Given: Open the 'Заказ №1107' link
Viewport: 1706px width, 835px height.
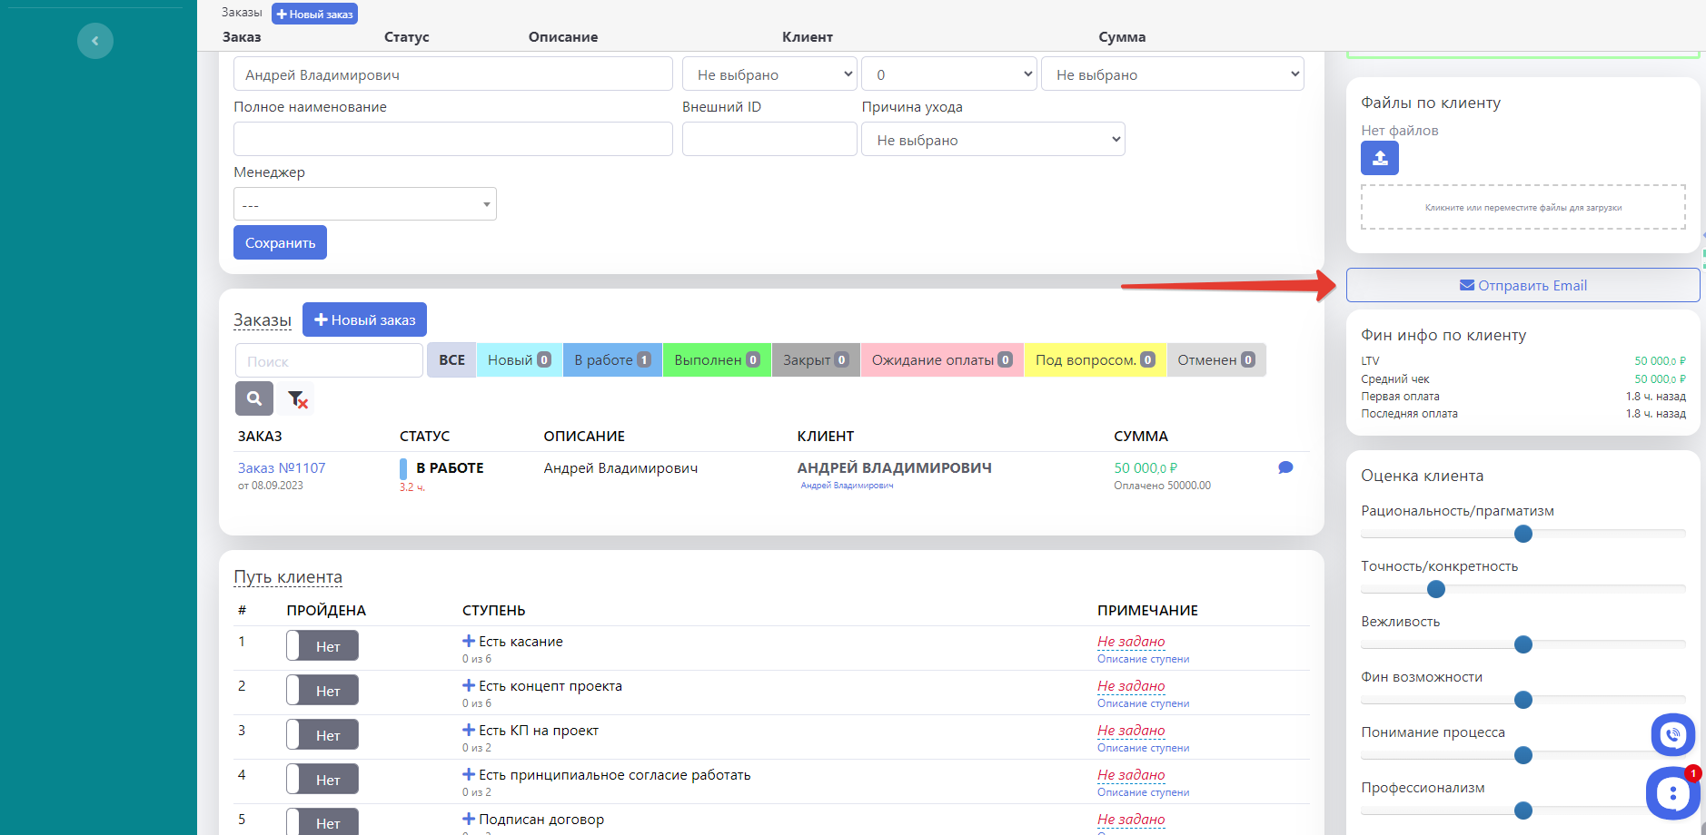Looking at the screenshot, I should tap(282, 468).
